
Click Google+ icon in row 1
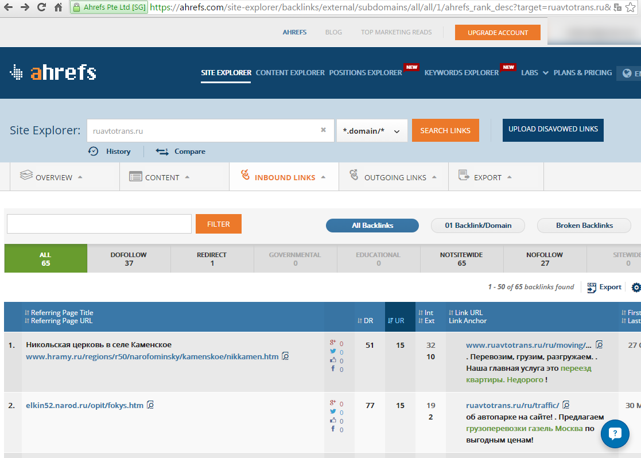click(333, 343)
